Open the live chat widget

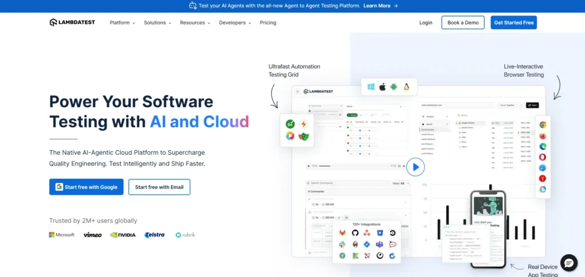[568, 263]
